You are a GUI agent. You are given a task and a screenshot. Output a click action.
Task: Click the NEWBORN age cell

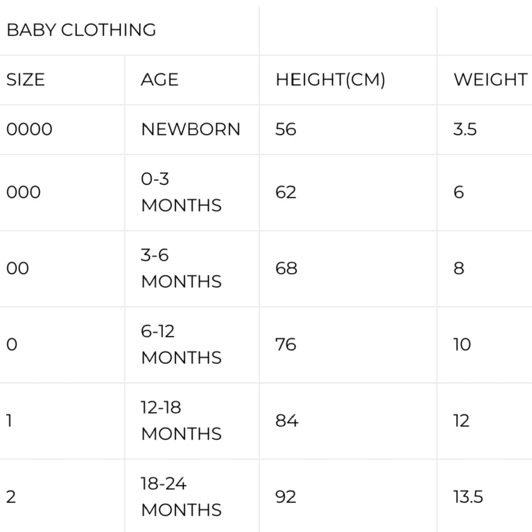click(191, 130)
